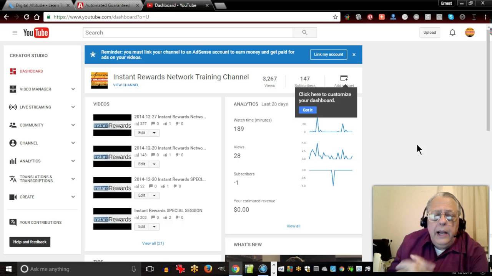Open the Windows Start menu

pyautogui.click(x=8, y=269)
